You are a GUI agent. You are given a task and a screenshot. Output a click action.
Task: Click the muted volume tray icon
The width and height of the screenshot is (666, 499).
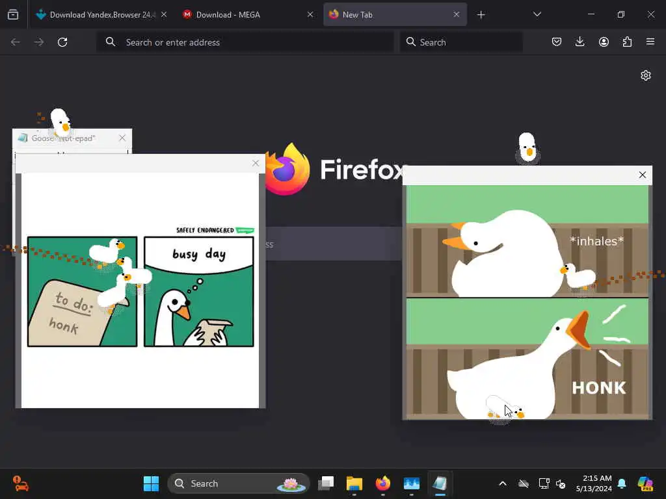tap(561, 483)
